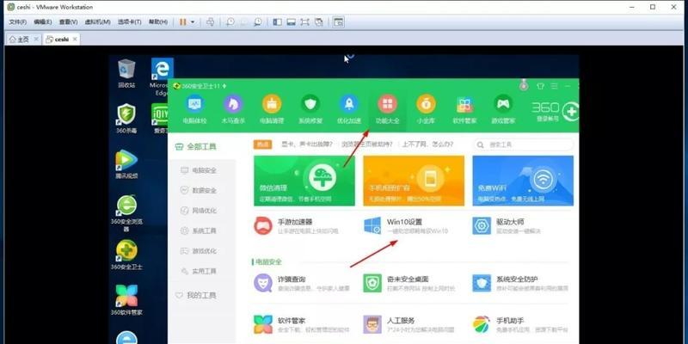The height and width of the screenshot is (344, 688).
Task: Open 360软件管家 desktop shortcut
Action: (126, 300)
